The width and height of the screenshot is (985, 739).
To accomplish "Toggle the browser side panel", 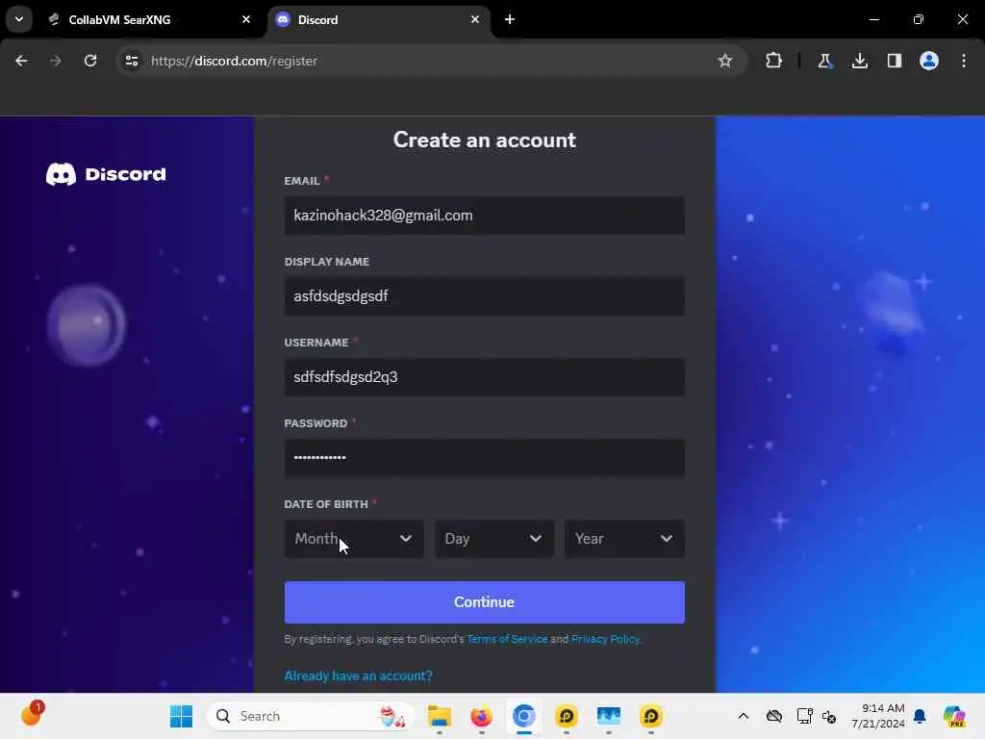I will click(x=895, y=61).
